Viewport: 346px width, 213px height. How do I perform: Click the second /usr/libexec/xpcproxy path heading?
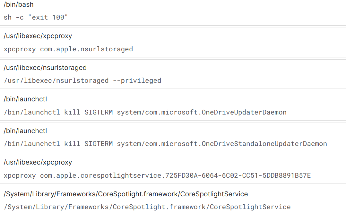pyautogui.click(x=38, y=162)
